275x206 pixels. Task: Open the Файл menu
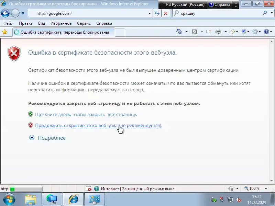[8, 23]
